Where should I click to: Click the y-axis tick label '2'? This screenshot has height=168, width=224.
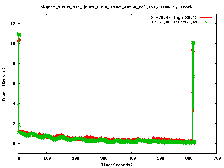[x=14, y=124]
